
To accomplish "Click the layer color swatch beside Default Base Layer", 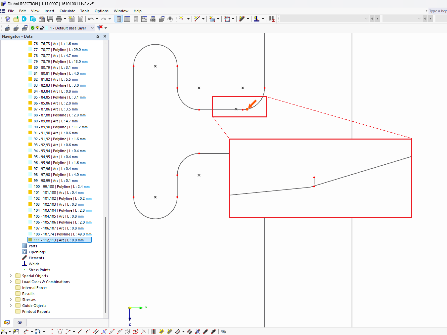I will tap(47, 28).
